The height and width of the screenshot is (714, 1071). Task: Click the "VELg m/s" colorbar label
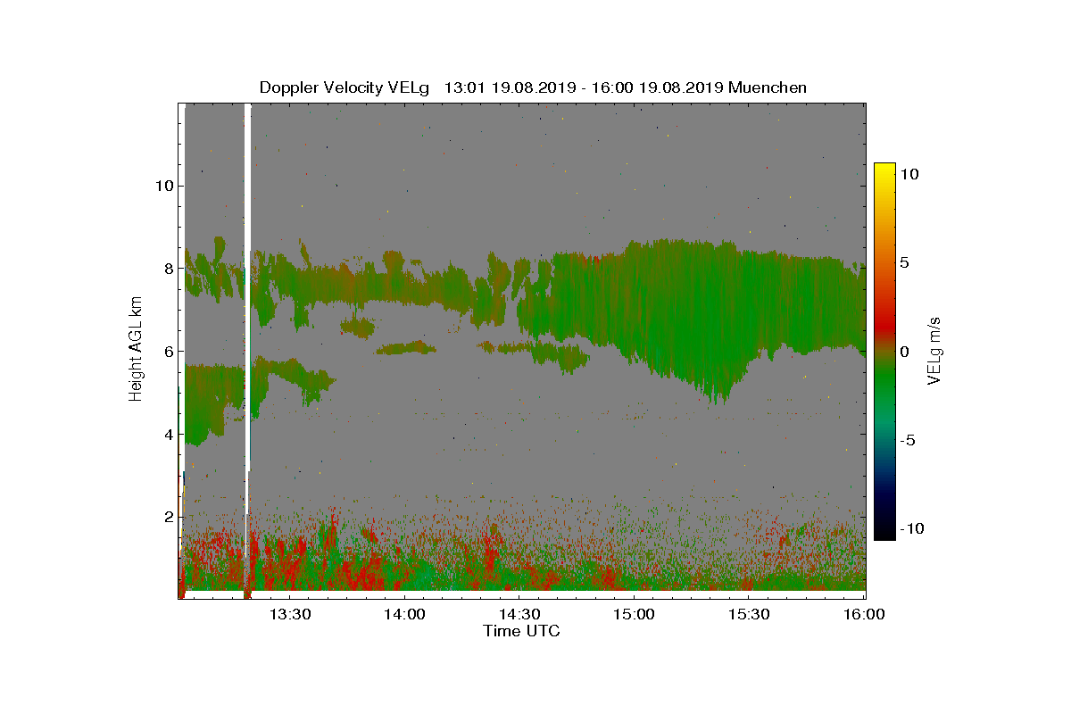tap(935, 350)
